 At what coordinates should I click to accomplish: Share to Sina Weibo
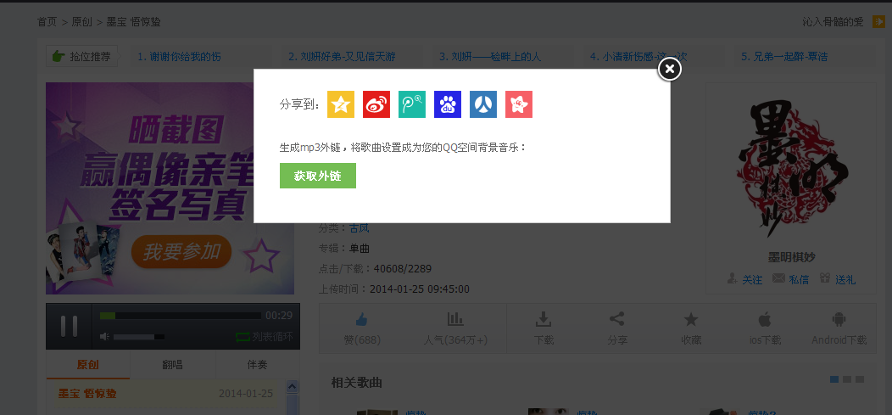click(376, 104)
